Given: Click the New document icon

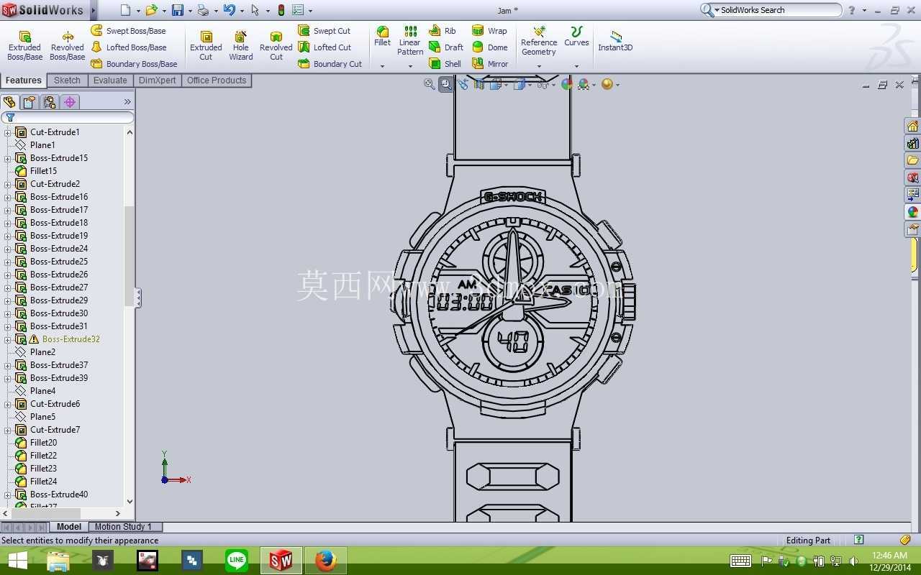Looking at the screenshot, I should pos(126,10).
